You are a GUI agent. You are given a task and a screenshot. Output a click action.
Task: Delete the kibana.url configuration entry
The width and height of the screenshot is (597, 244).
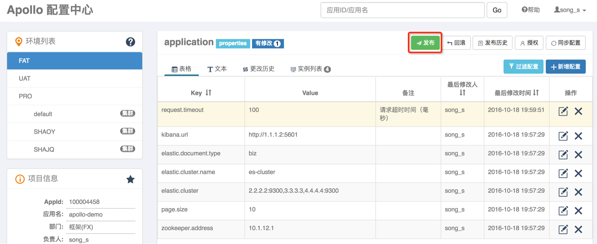click(578, 136)
